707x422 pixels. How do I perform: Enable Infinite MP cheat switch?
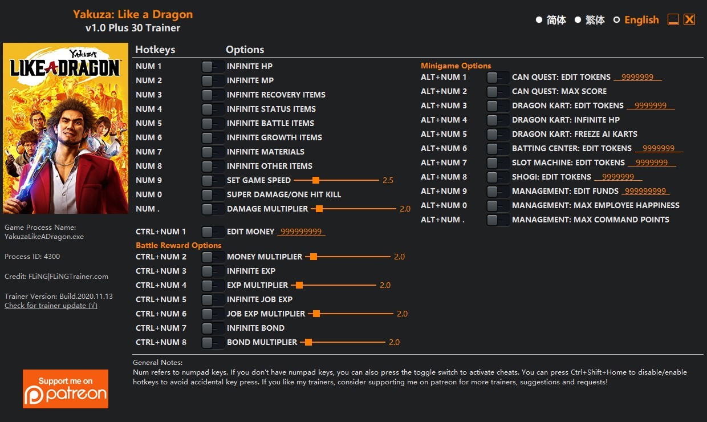tap(213, 80)
